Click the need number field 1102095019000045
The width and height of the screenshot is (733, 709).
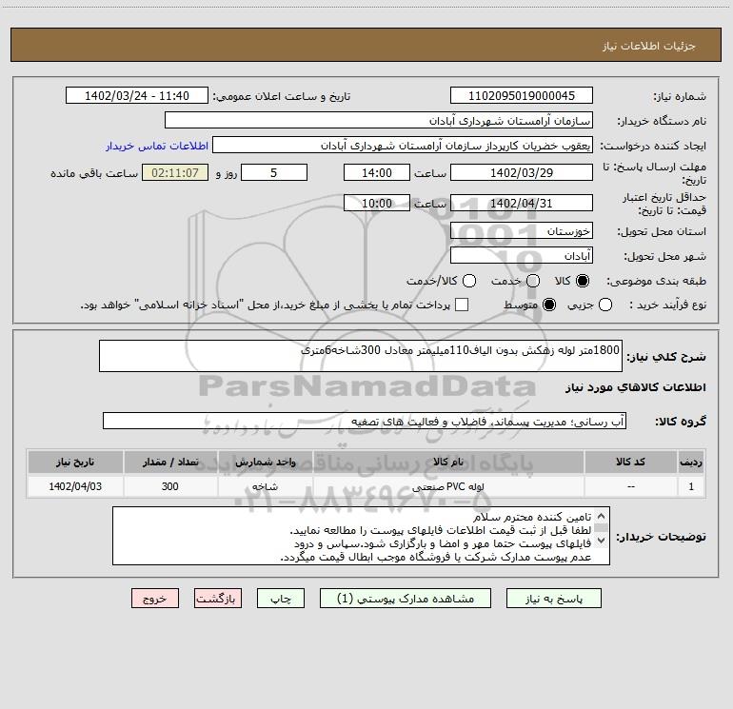(x=522, y=95)
